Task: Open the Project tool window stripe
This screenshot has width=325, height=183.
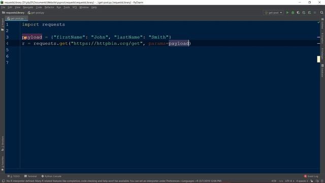Action: click(3, 24)
